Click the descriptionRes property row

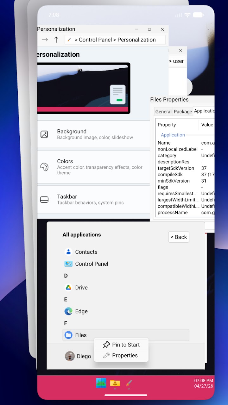(x=186, y=162)
